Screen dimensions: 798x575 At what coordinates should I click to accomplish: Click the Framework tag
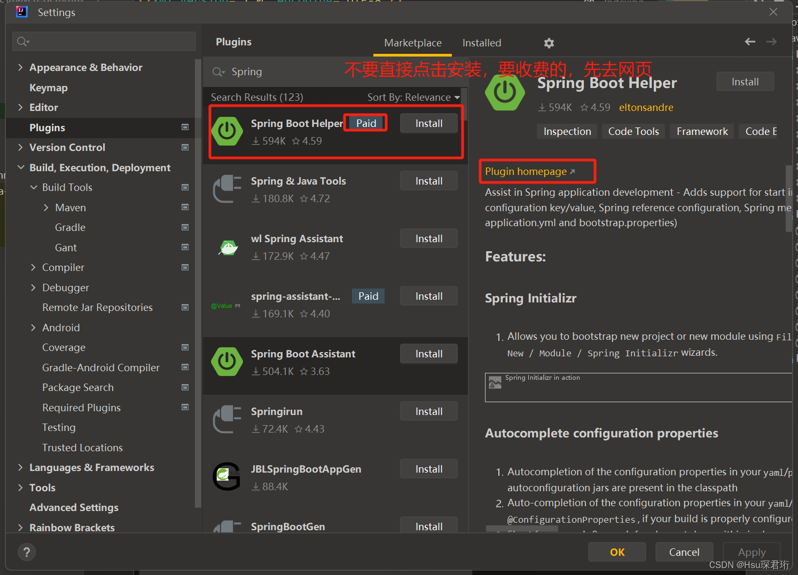pyautogui.click(x=702, y=131)
